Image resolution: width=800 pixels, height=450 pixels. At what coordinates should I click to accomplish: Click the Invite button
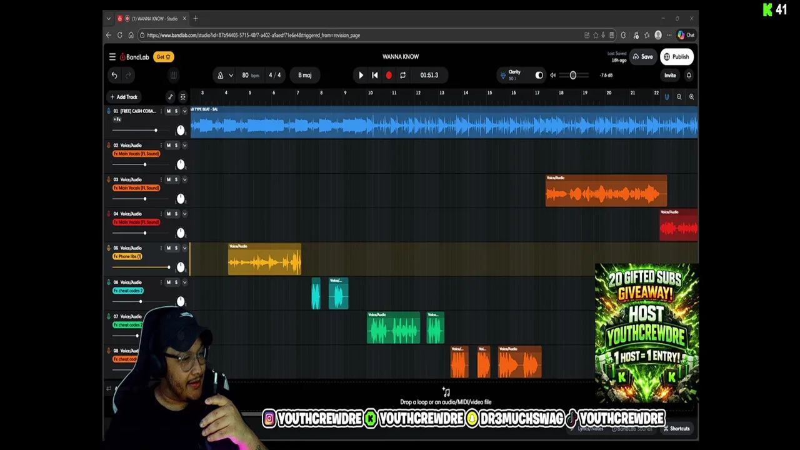click(670, 75)
